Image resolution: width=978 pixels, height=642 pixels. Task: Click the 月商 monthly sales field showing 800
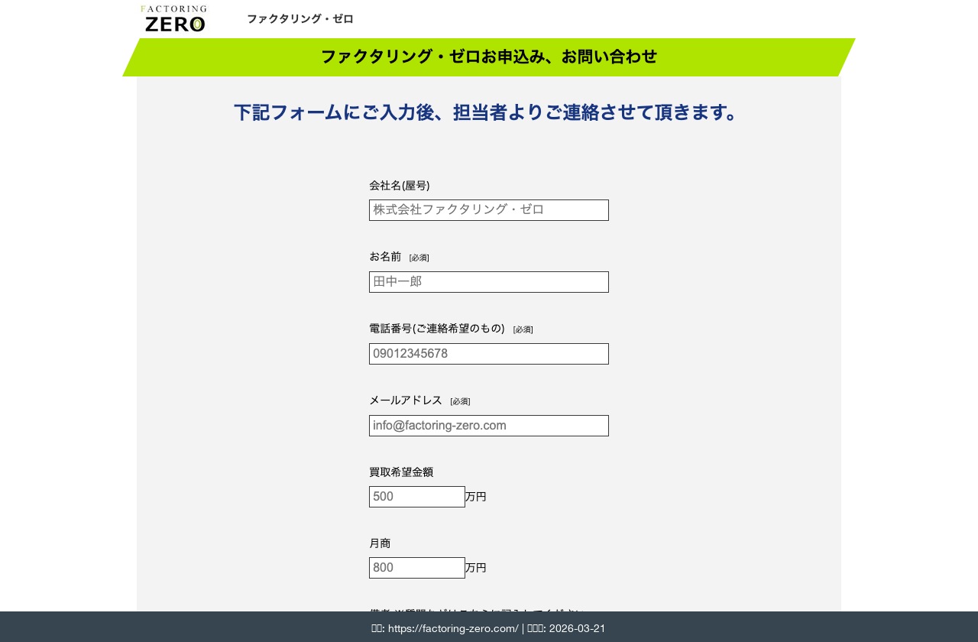pos(416,567)
